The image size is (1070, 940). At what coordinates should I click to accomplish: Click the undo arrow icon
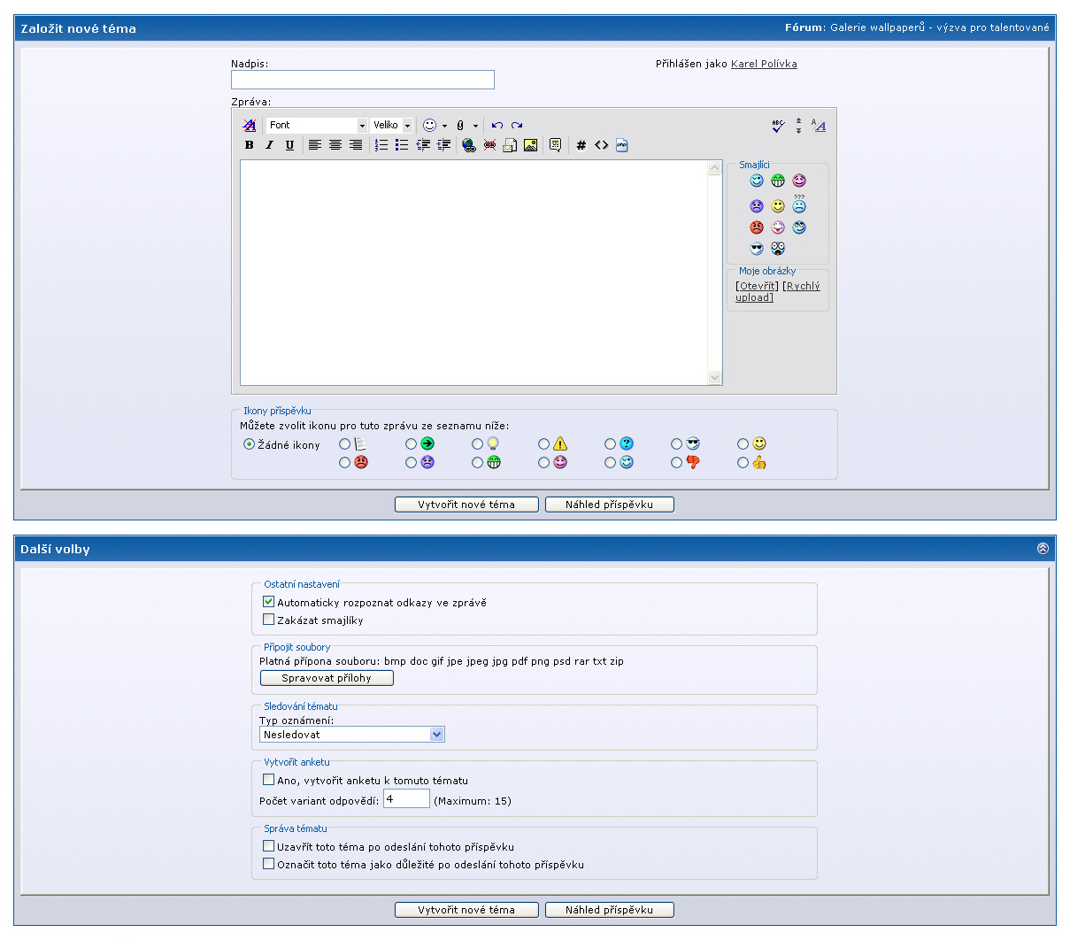pos(497,125)
